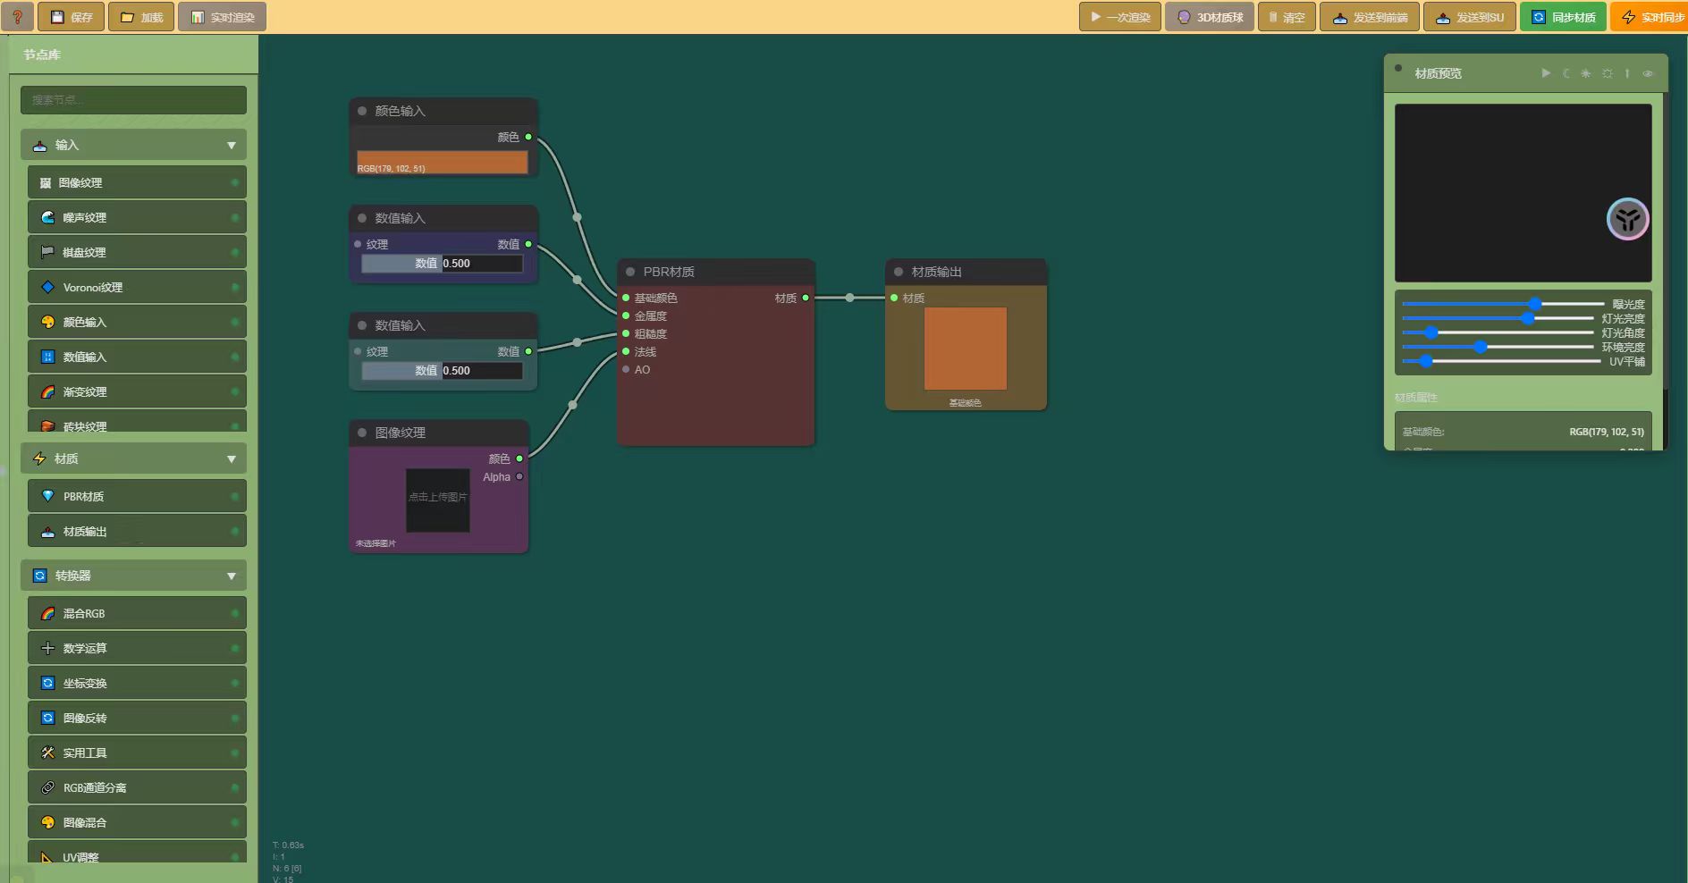Click the play icon in 材质预览 header
The width and height of the screenshot is (1688, 883).
(x=1546, y=73)
